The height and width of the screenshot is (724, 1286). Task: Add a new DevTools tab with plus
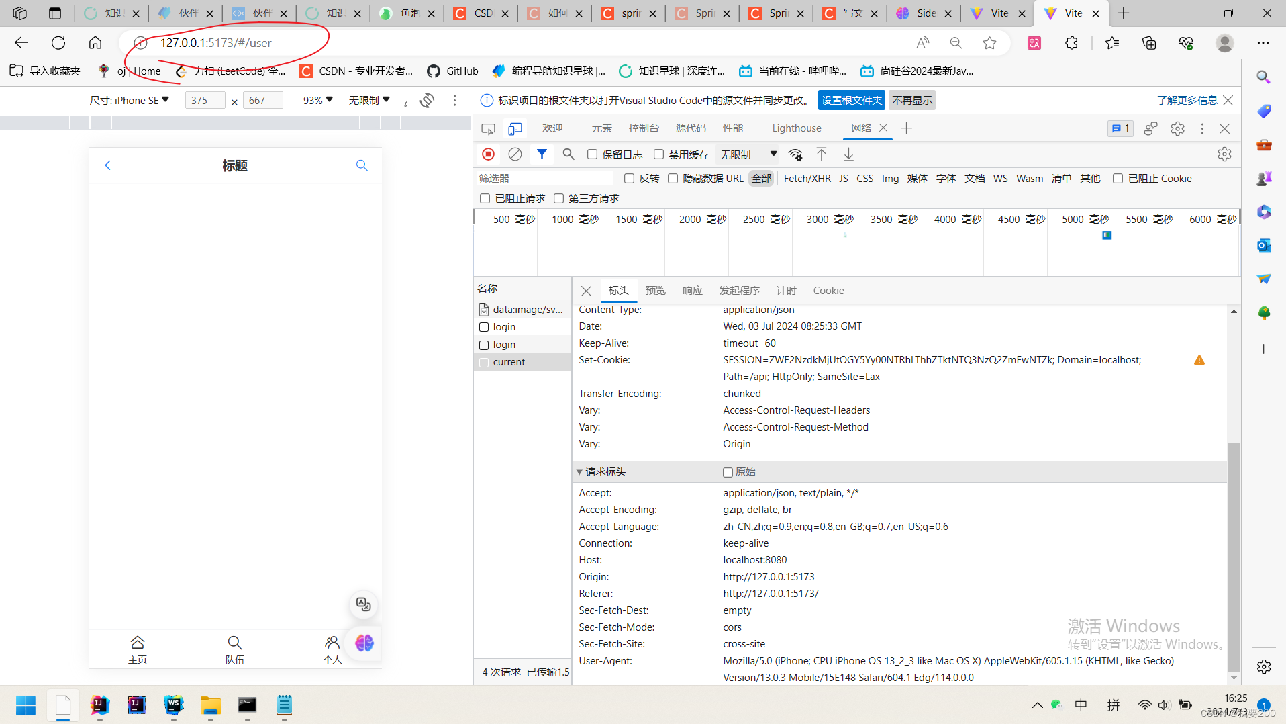click(906, 128)
